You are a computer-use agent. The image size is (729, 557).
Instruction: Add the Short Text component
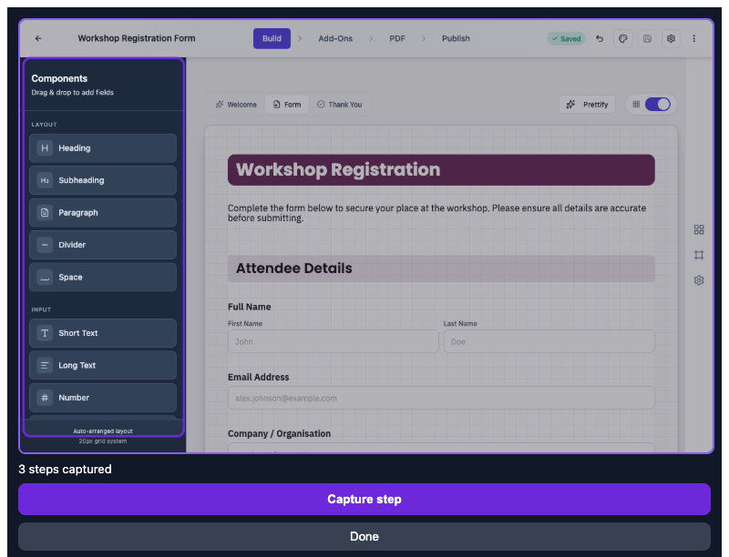click(x=103, y=333)
